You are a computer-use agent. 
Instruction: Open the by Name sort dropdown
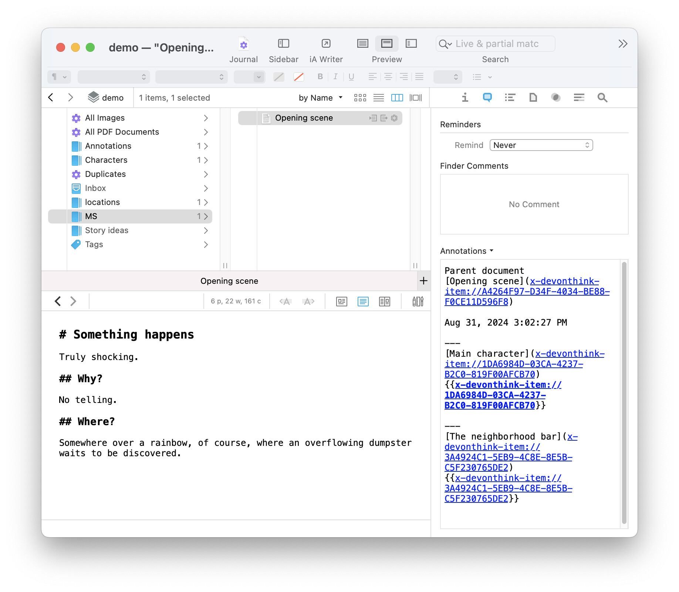[x=320, y=98]
